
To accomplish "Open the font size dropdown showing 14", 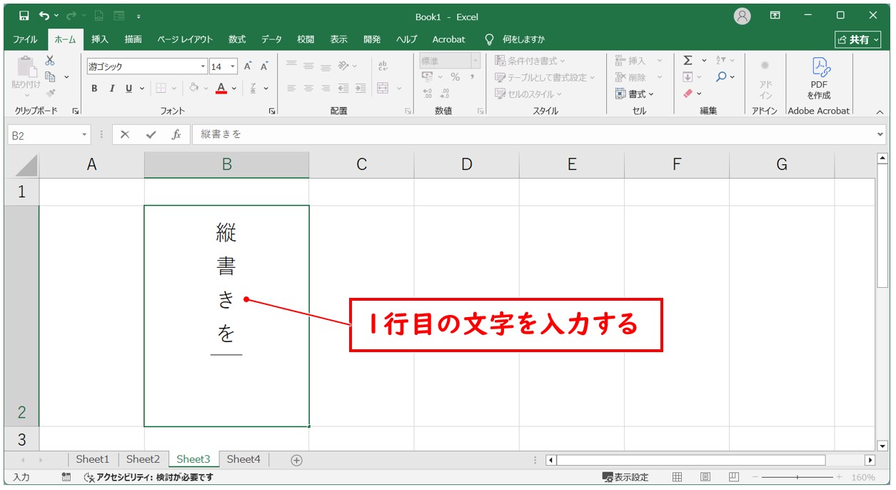I will [x=233, y=66].
